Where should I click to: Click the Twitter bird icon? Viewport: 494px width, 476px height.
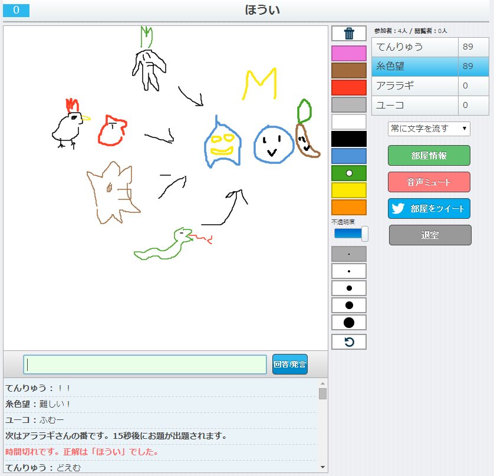pyautogui.click(x=398, y=208)
